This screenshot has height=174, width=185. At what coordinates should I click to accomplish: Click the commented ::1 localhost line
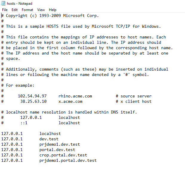41,123
